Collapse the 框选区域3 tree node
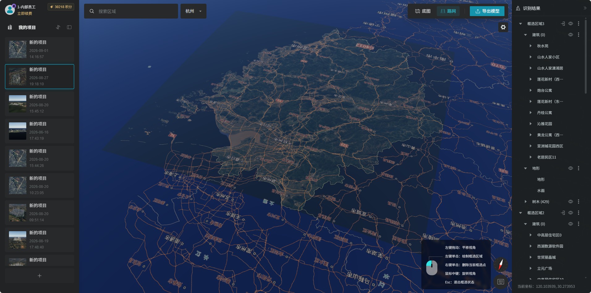591x293 pixels. click(x=521, y=23)
